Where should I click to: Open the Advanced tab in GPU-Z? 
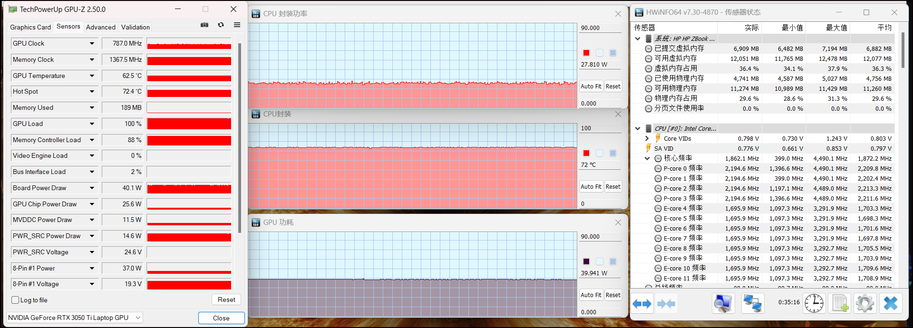pos(100,27)
